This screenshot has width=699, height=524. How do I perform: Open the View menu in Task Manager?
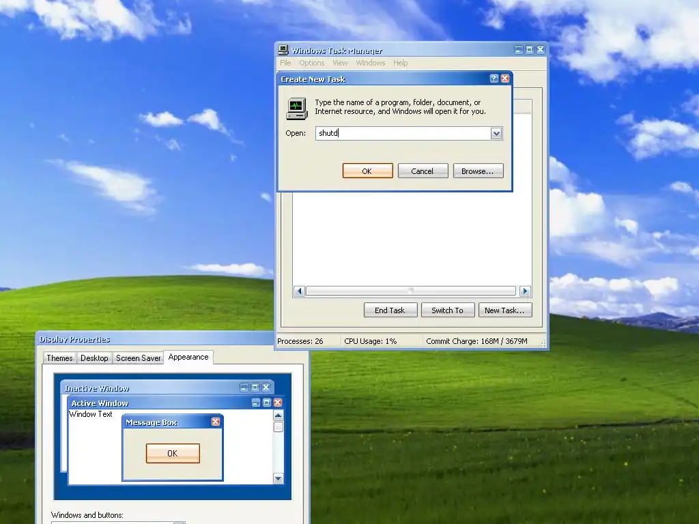340,63
